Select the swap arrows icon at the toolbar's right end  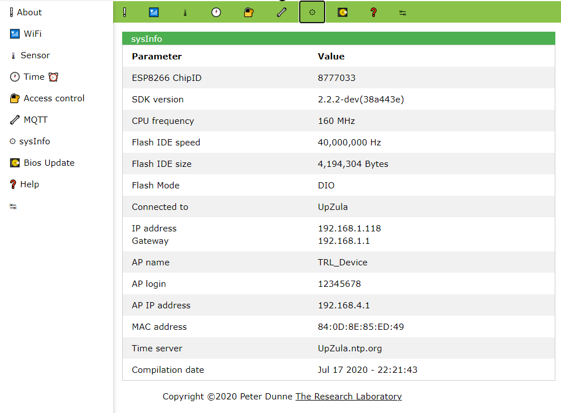point(402,12)
